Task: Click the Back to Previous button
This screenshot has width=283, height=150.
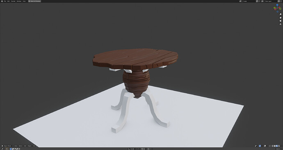Action: pos(34,1)
